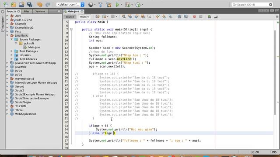Click the Shift Line Left icon
280x157 pixels.
pos(179,17)
